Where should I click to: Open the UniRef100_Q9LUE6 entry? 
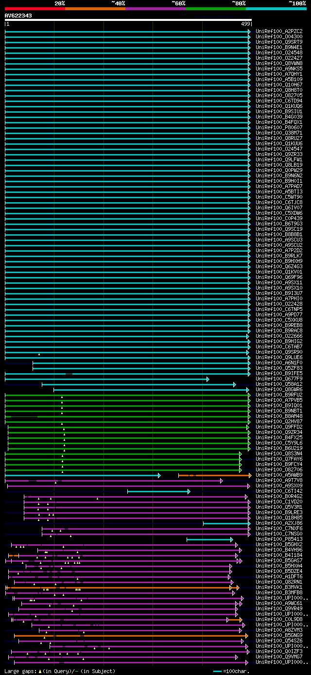pos(279,358)
